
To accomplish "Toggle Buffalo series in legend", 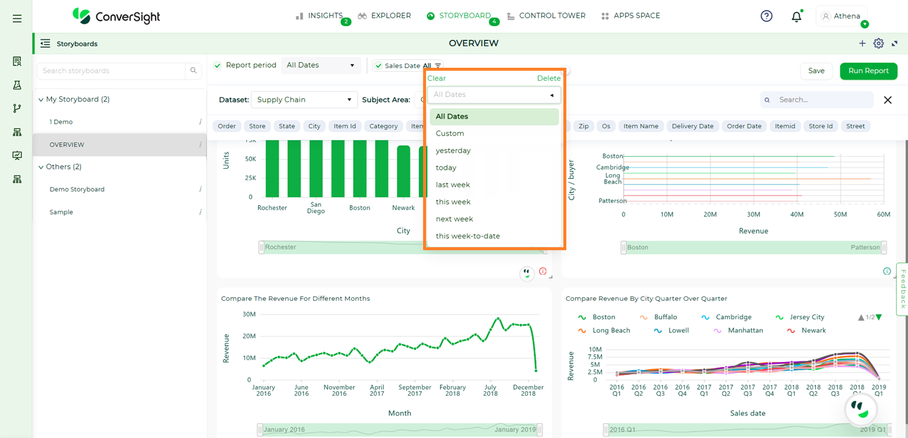I will pos(658,317).
